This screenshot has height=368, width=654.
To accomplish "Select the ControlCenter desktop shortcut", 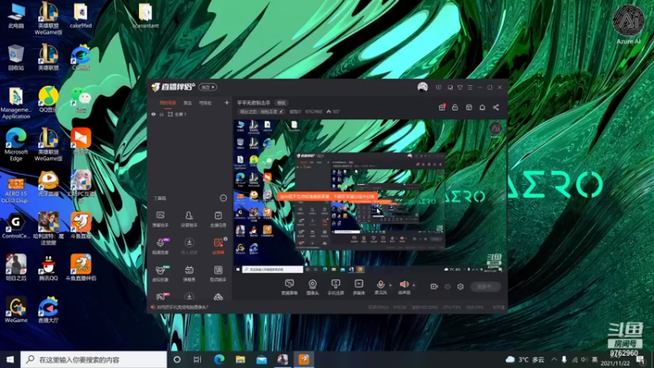I will click(x=16, y=227).
